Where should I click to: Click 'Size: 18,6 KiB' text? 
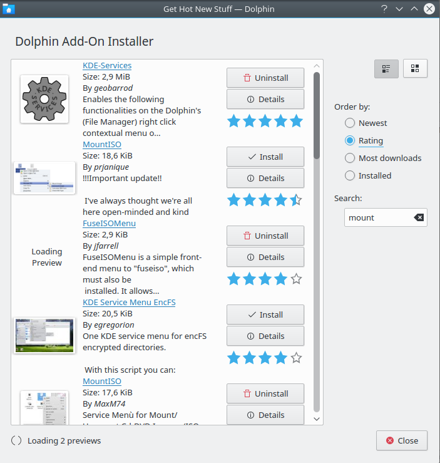[x=108, y=155]
